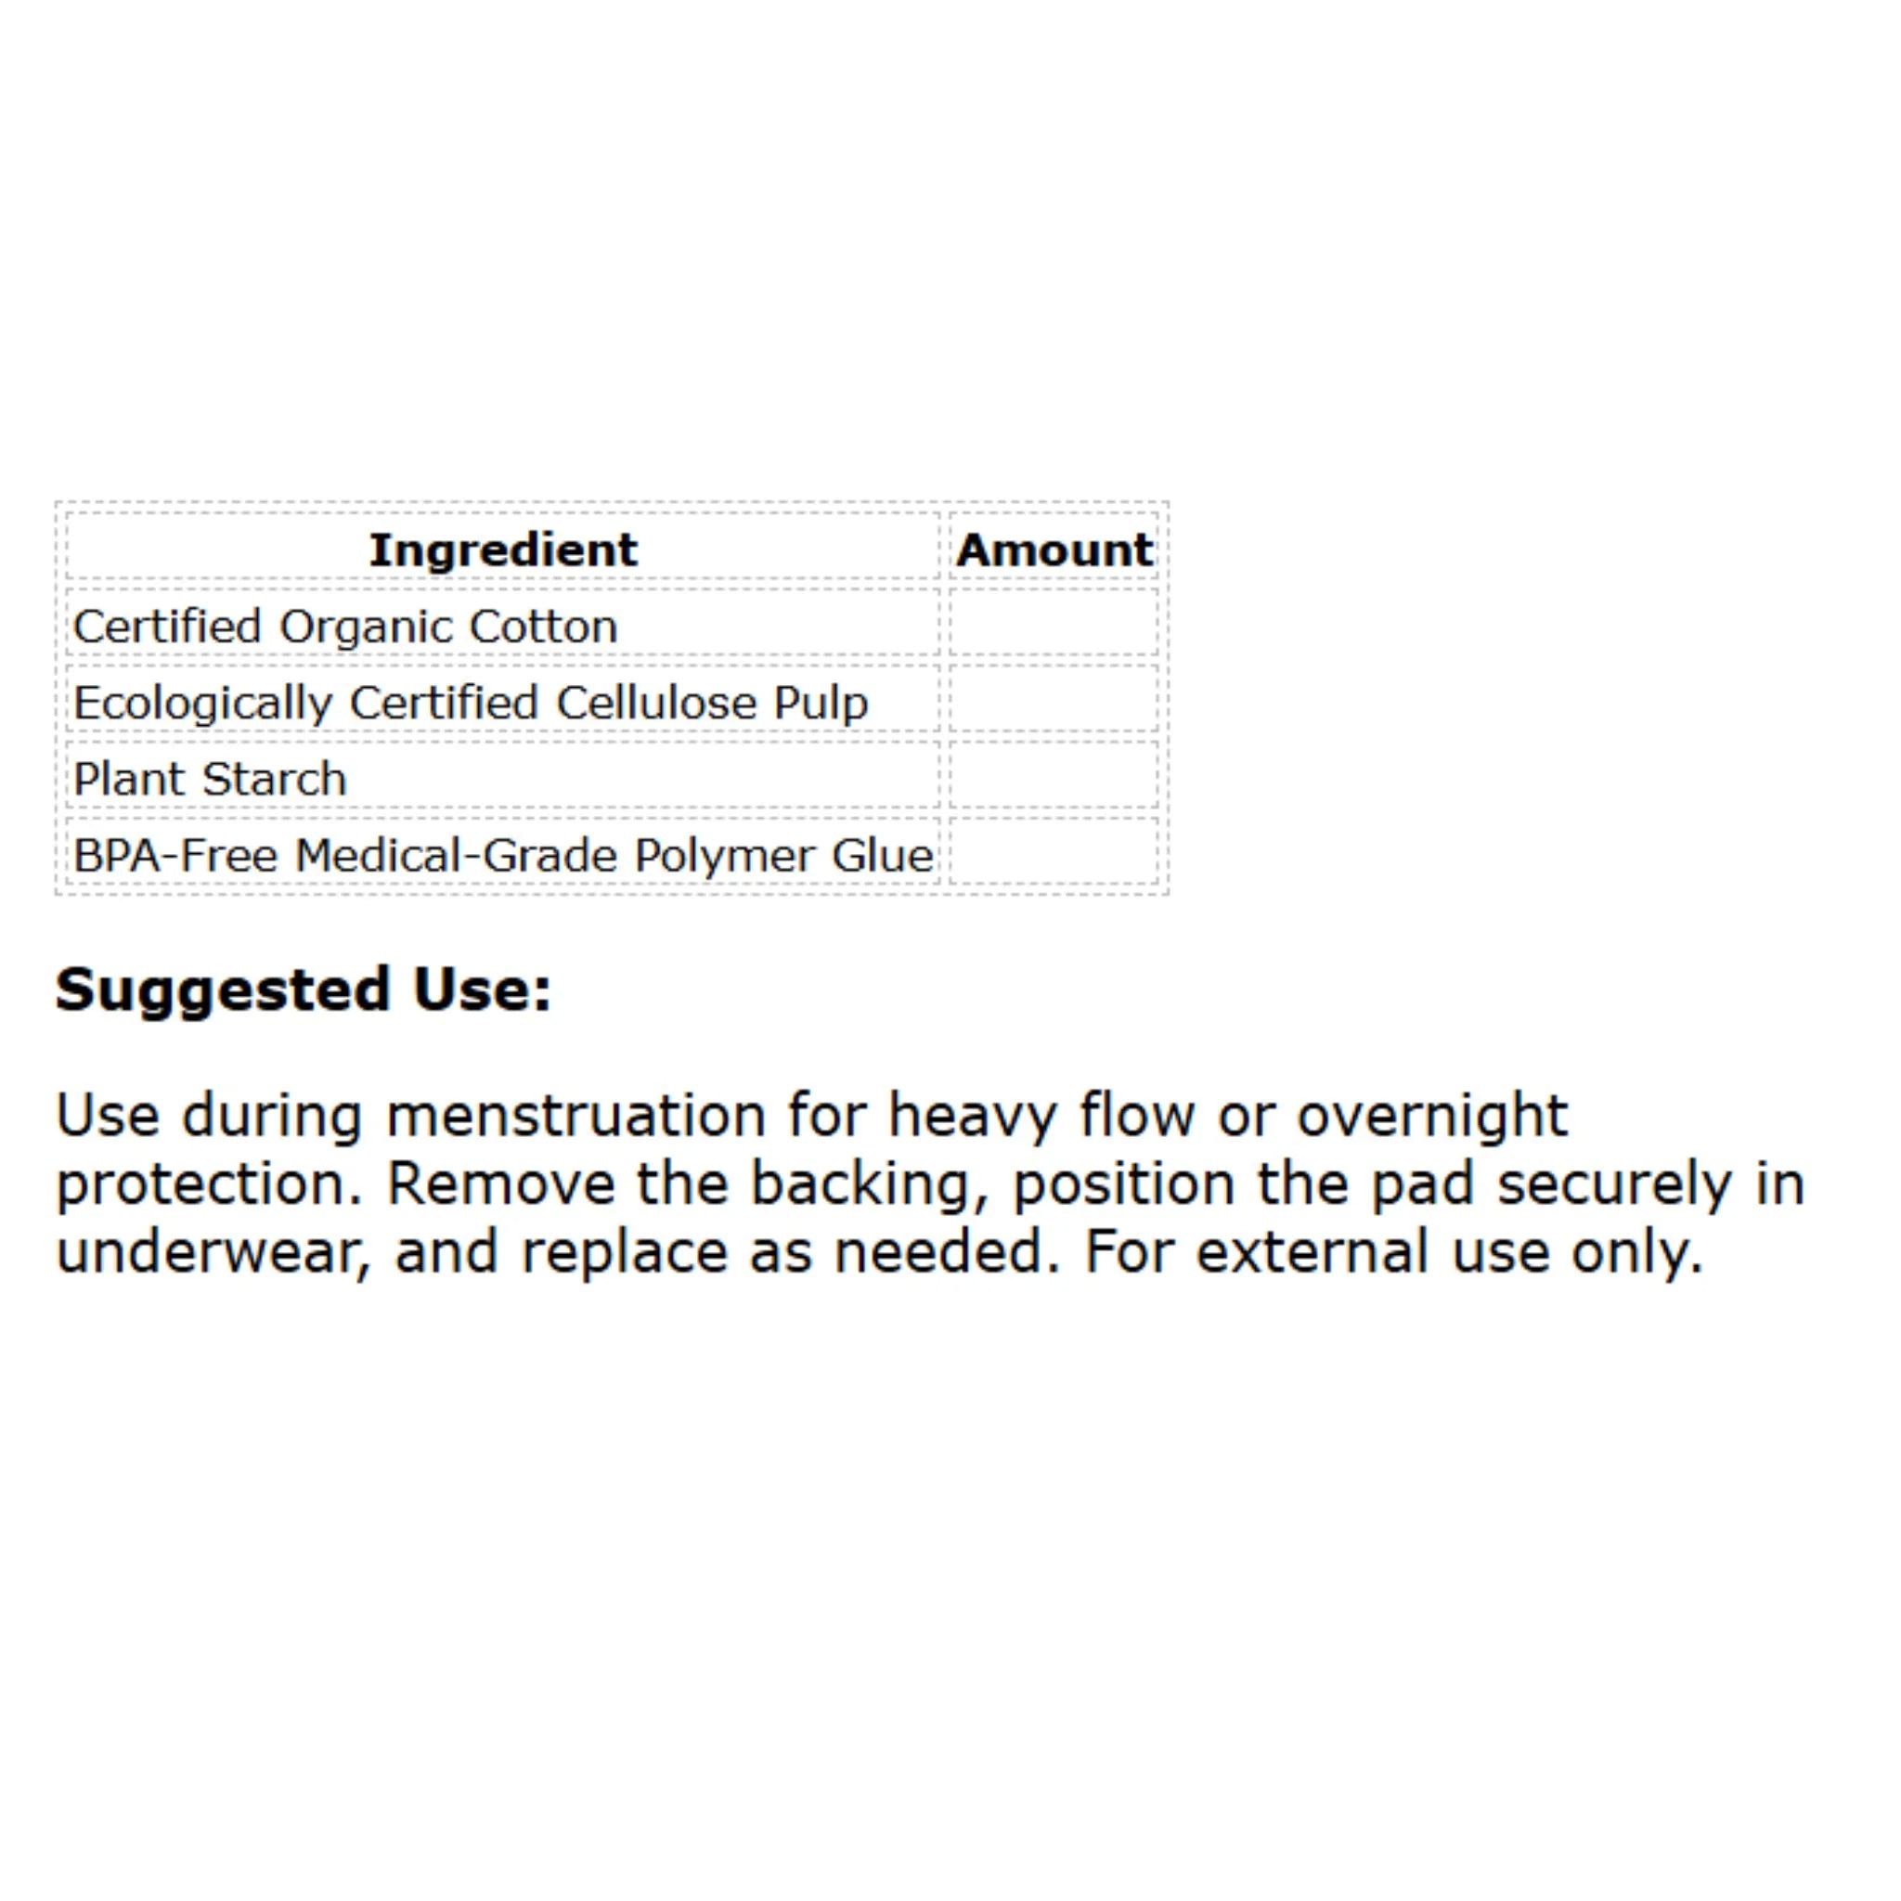
Task: Click the empty Amount cell for Polymer Glue
Action: point(1054,852)
